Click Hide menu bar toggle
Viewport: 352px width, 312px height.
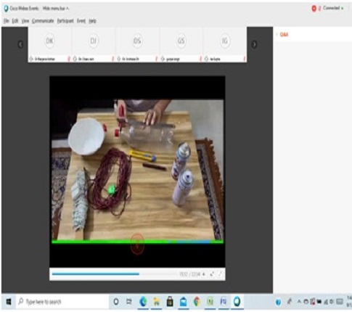[x=56, y=9]
